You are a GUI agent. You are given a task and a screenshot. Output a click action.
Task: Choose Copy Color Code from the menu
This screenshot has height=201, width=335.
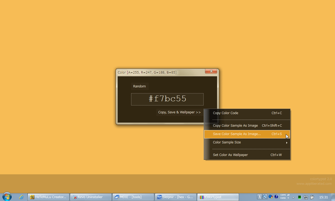(x=247, y=113)
